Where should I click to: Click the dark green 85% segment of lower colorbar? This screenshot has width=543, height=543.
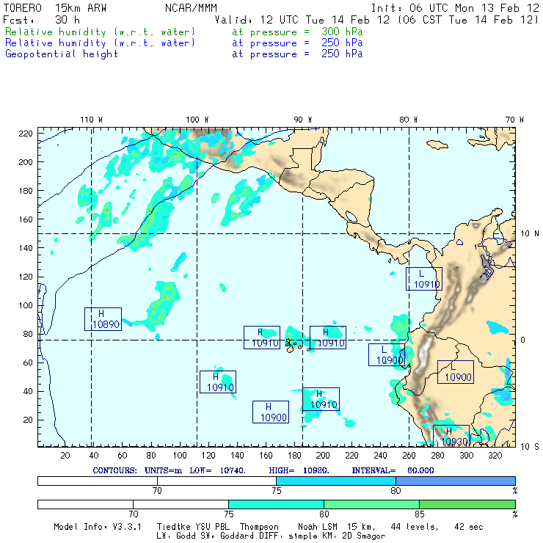(467, 504)
